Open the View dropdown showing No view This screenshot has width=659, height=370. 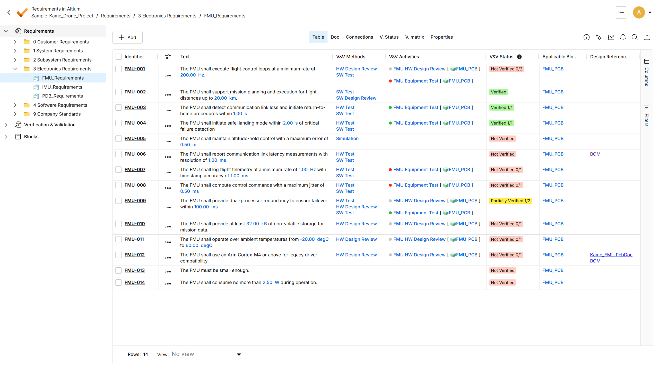(206, 354)
